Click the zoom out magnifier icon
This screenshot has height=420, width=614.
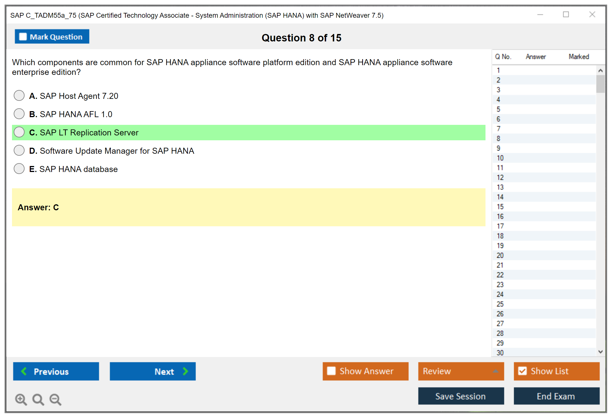point(55,399)
